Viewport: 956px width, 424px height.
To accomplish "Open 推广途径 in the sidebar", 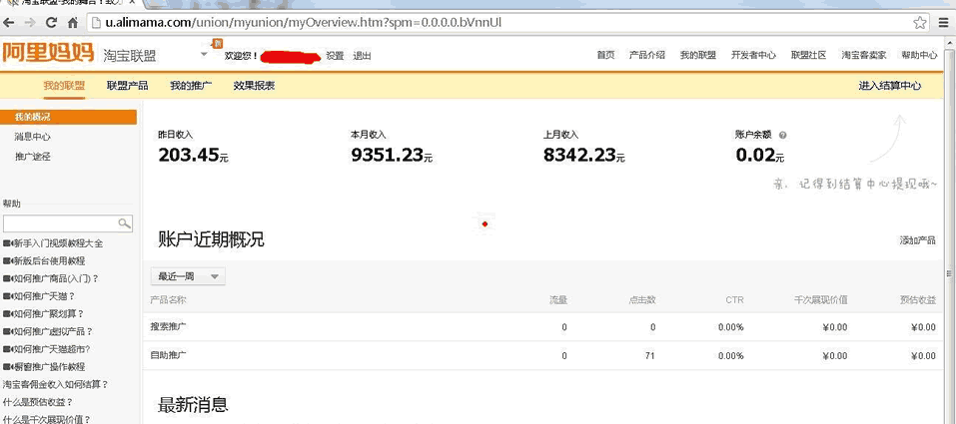I will [x=33, y=157].
